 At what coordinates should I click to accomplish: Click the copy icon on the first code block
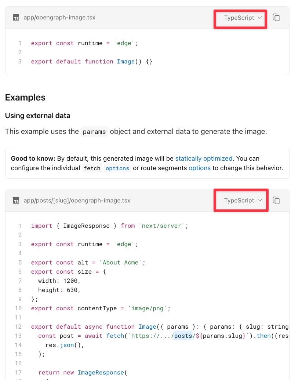coord(276,17)
